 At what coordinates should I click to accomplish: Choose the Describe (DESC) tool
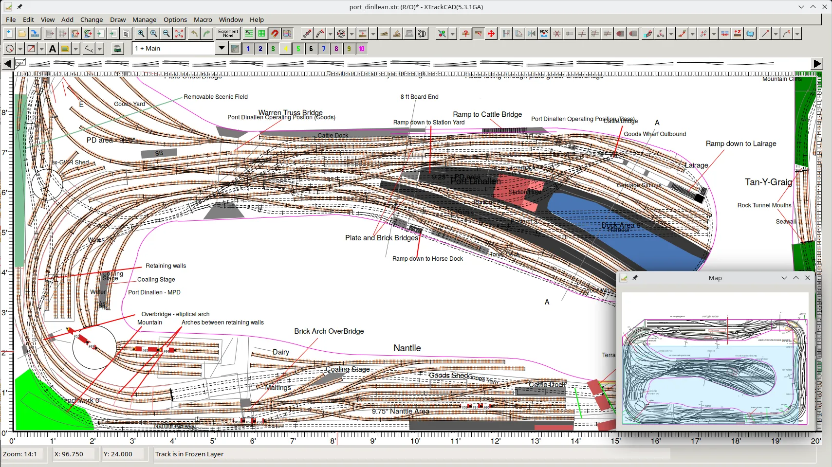point(544,34)
